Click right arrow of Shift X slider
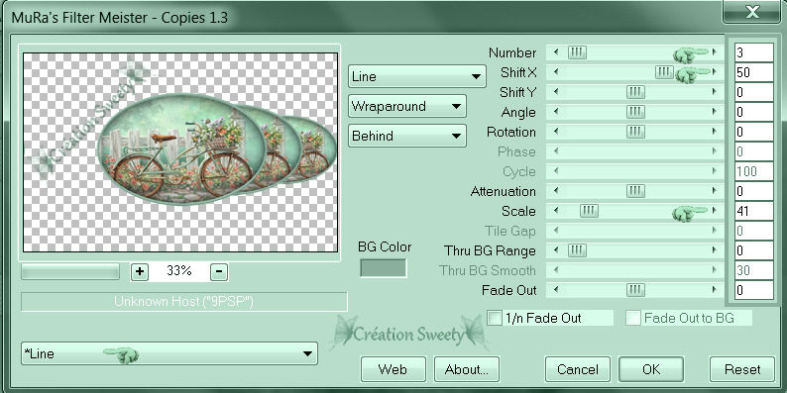The image size is (787, 393). tap(715, 72)
